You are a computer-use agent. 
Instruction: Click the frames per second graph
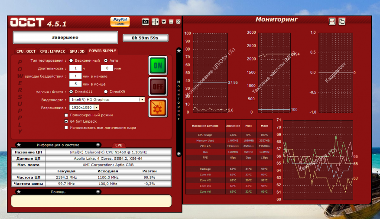[336, 73]
